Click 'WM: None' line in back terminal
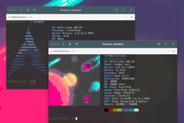184x123 pixels. 58,39
